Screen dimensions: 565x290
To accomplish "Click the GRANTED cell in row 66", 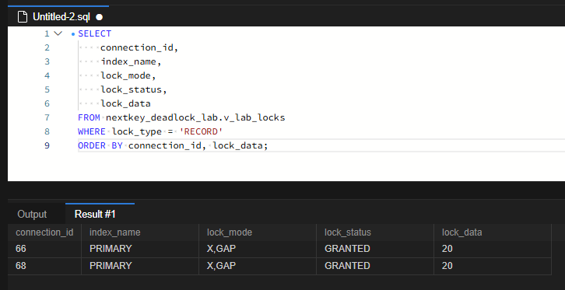I will click(x=375, y=249).
